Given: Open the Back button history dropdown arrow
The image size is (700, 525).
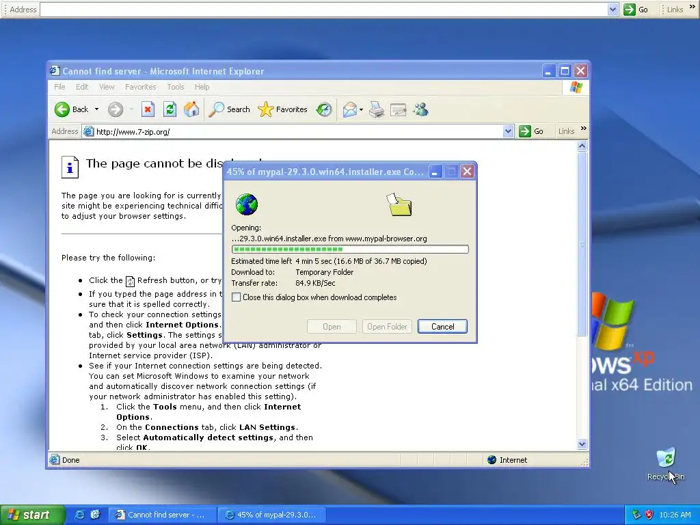Looking at the screenshot, I should tap(96, 109).
